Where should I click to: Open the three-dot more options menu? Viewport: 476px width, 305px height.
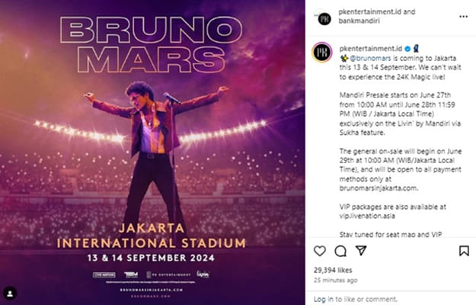463,16
